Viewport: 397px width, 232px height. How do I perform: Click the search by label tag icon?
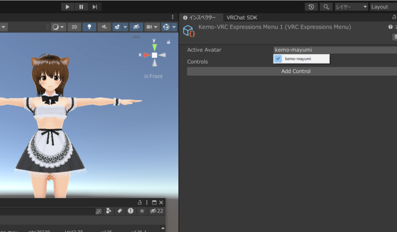119,211
